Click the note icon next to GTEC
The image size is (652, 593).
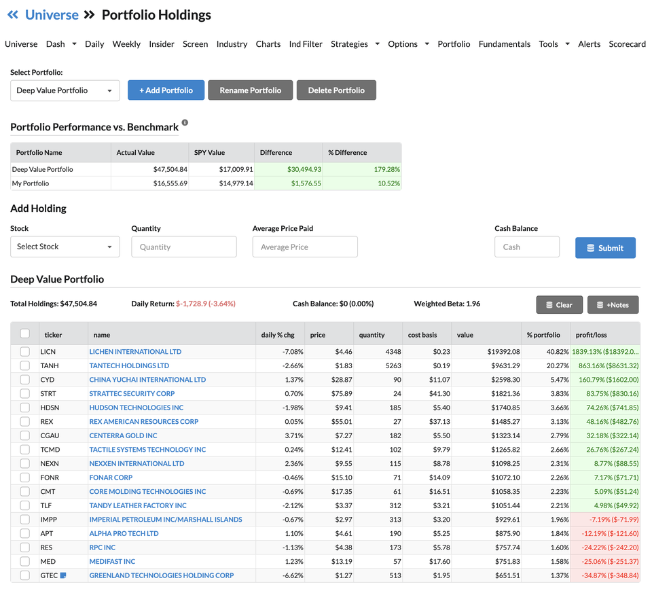63,575
